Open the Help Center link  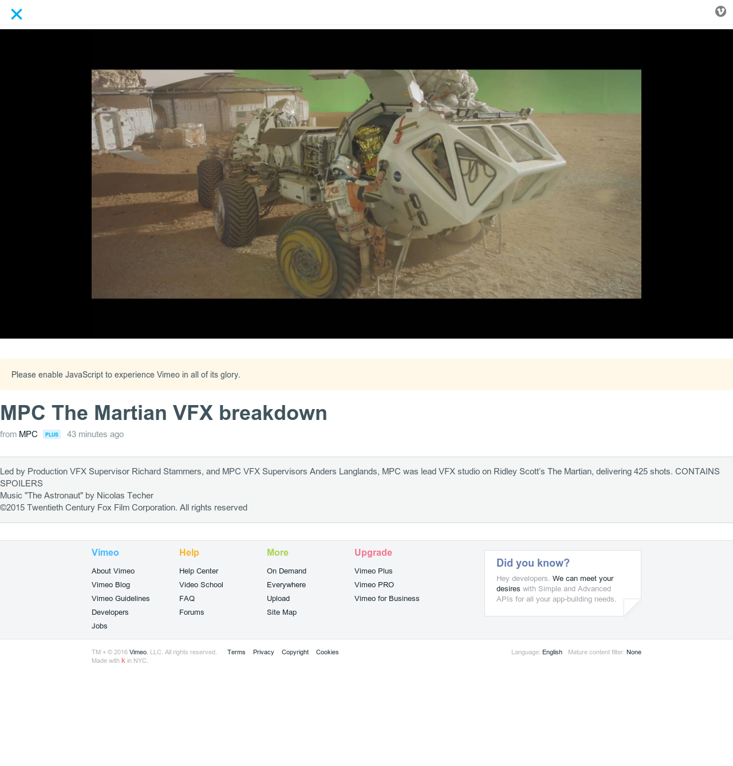199,571
